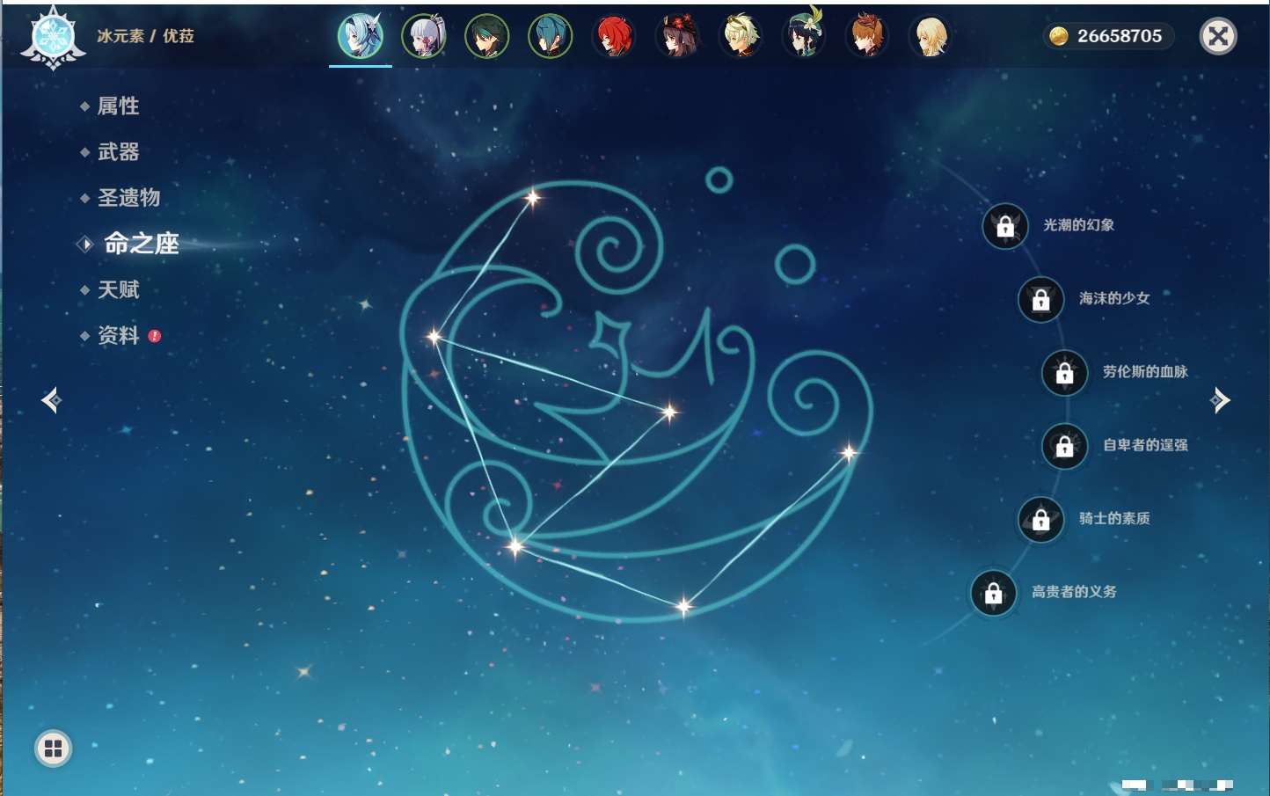
Task: Click the lock icon beside 光潮的幻象
Action: click(1005, 227)
